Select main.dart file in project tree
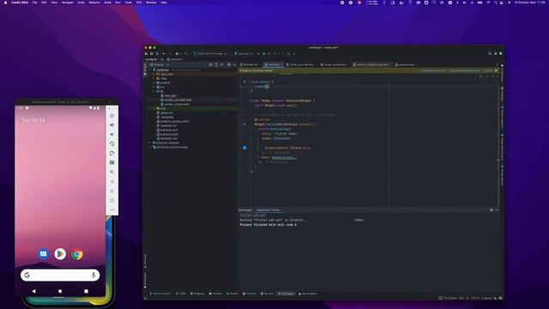549x309 pixels. click(x=170, y=95)
